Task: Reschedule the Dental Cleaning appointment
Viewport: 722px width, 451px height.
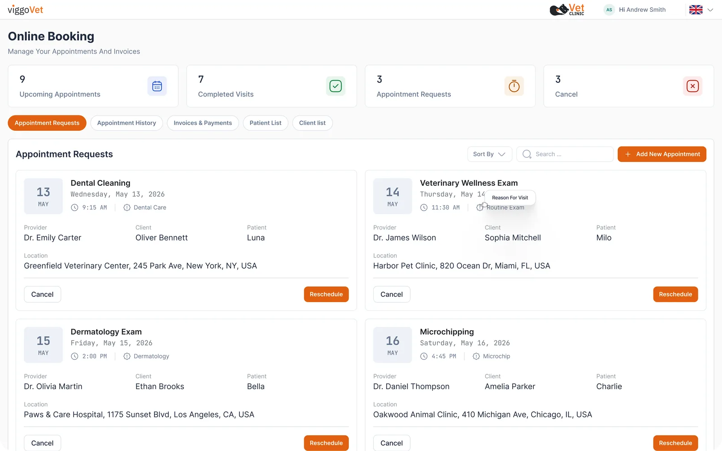Action: click(x=326, y=295)
